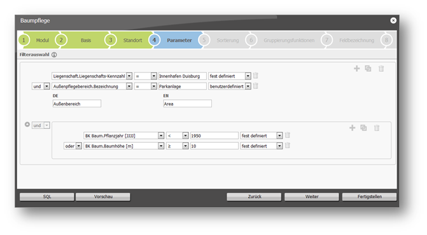Screen dimensions: 427x235
Task: Duplicate the nested filter group
Action: [x=363, y=128]
